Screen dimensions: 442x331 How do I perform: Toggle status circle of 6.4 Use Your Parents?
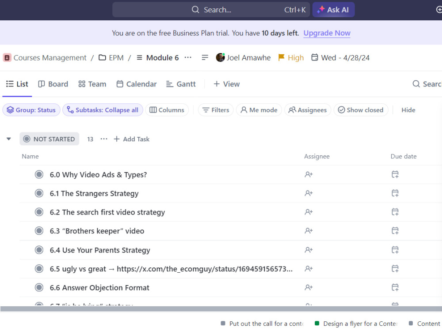coord(39,250)
